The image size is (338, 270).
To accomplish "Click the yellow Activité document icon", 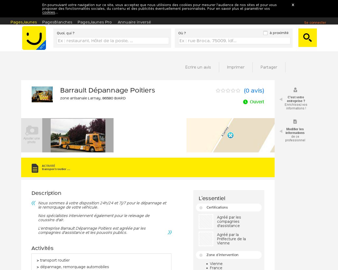I will tap(35, 168).
